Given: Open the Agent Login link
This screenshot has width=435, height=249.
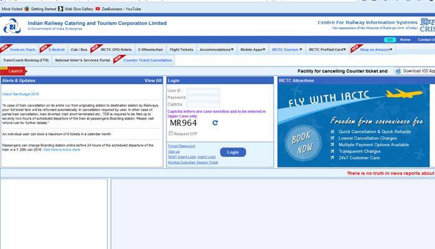Looking at the screenshot, I should [x=206, y=157].
